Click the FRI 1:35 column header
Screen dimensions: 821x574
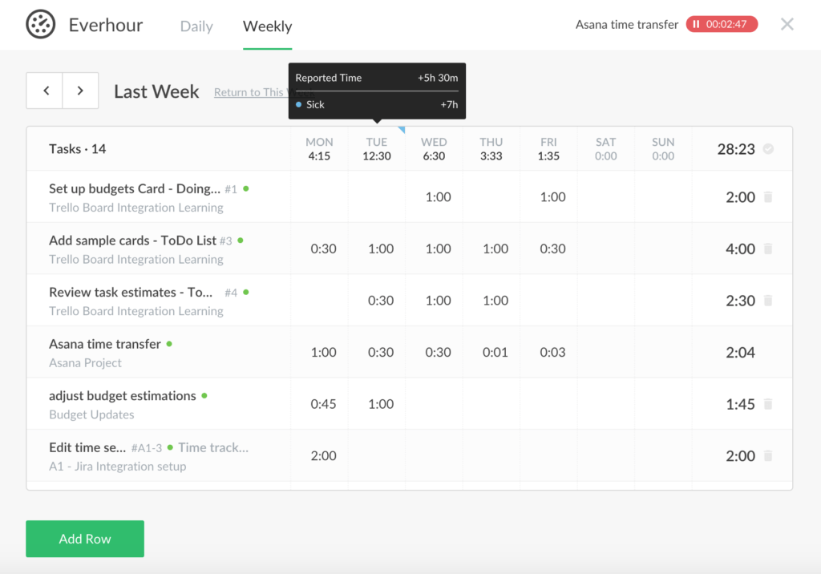548,149
